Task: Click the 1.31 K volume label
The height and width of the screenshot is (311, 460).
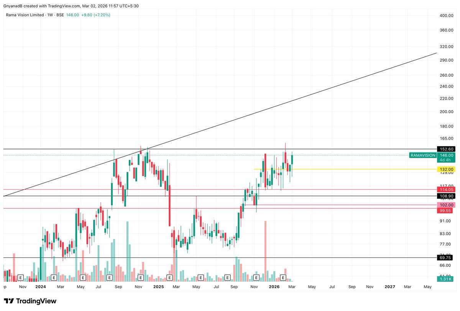Action: coord(445,279)
